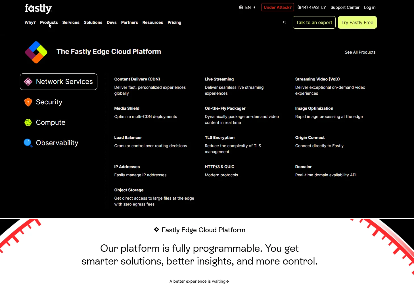Click the globe language icon
The width and height of the screenshot is (414, 296).
click(x=241, y=7)
